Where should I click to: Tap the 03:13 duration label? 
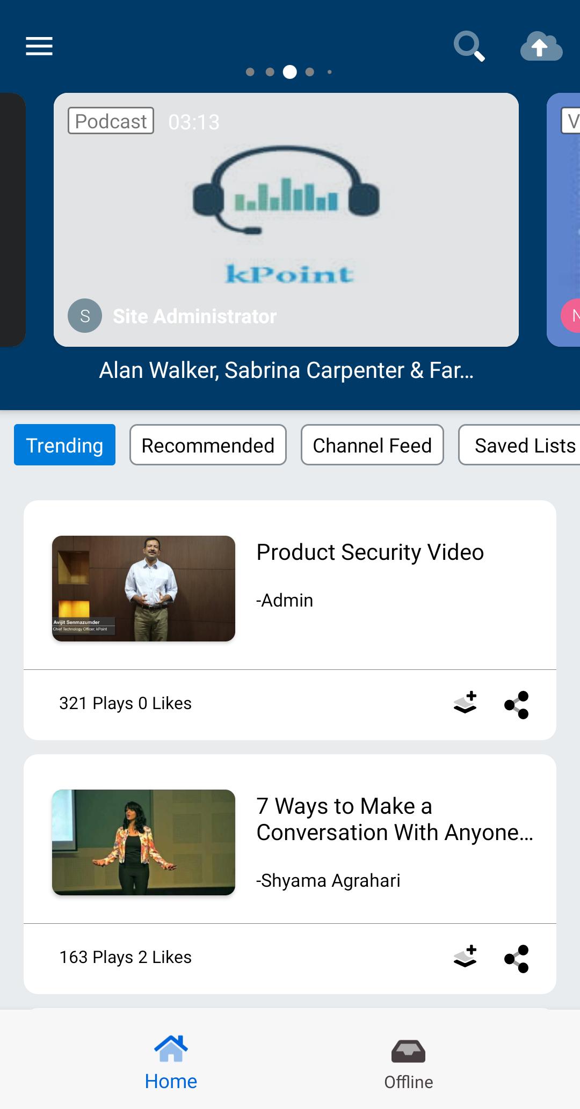coord(194,122)
